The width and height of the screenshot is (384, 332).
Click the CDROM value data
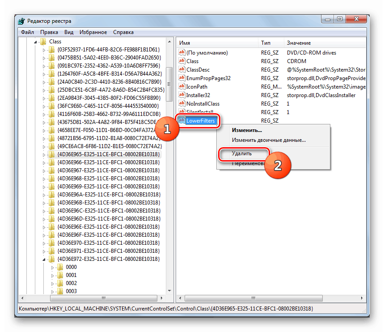(296, 61)
